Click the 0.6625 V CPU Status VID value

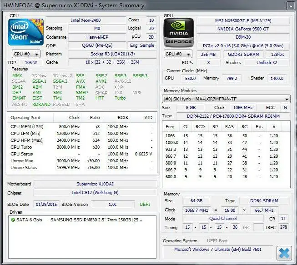pos(143,154)
